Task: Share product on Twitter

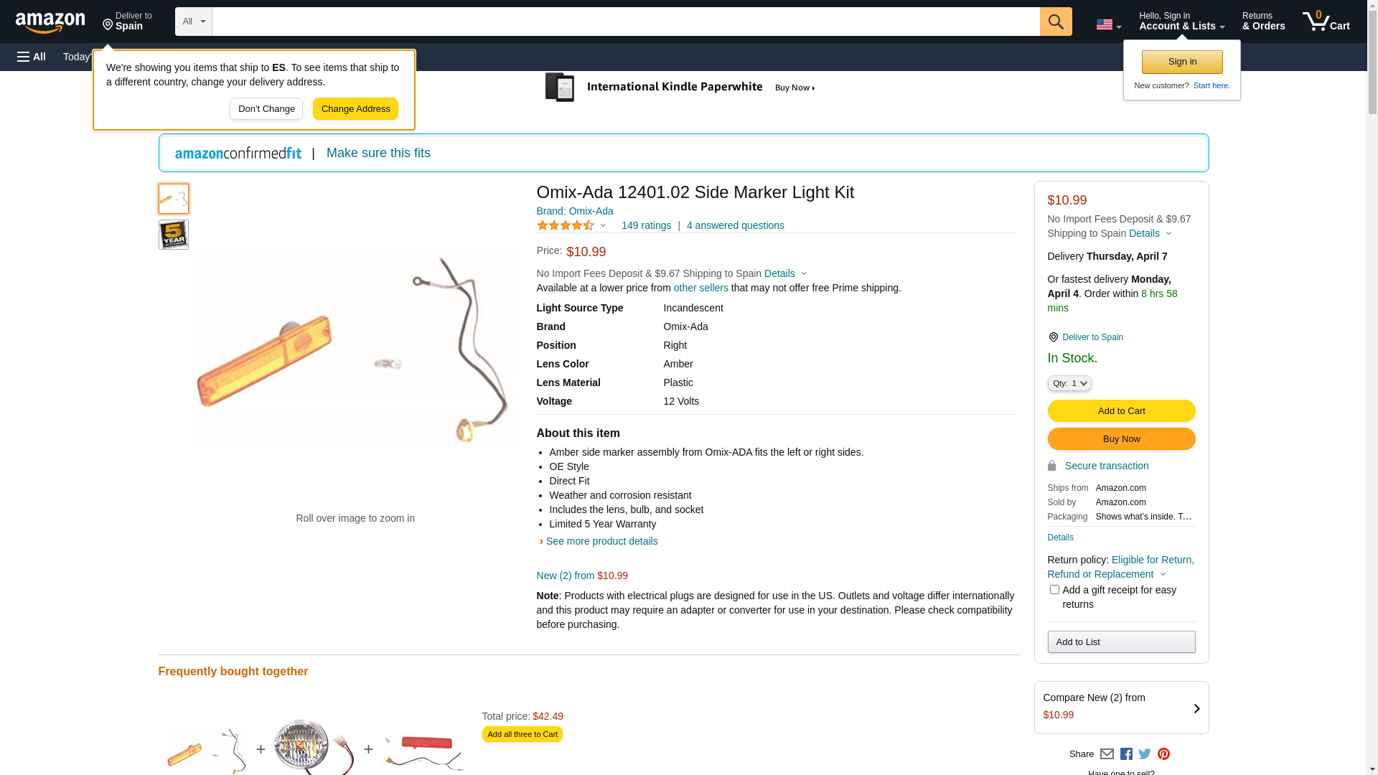Action: point(1145,754)
